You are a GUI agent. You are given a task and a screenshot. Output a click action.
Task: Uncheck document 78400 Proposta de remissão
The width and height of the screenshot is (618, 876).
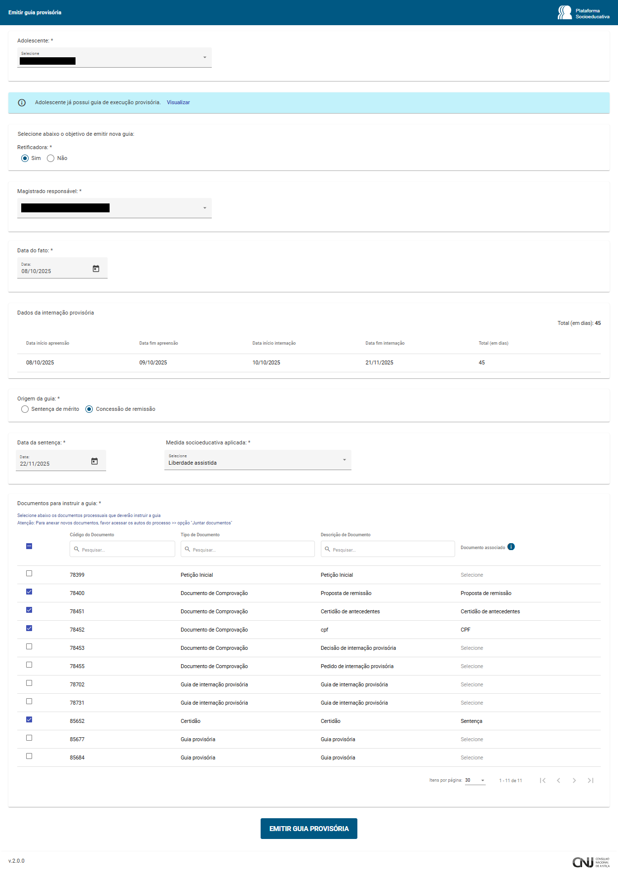29,592
